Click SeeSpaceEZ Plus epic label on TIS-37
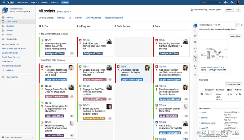244x140 pixels. 55,53
